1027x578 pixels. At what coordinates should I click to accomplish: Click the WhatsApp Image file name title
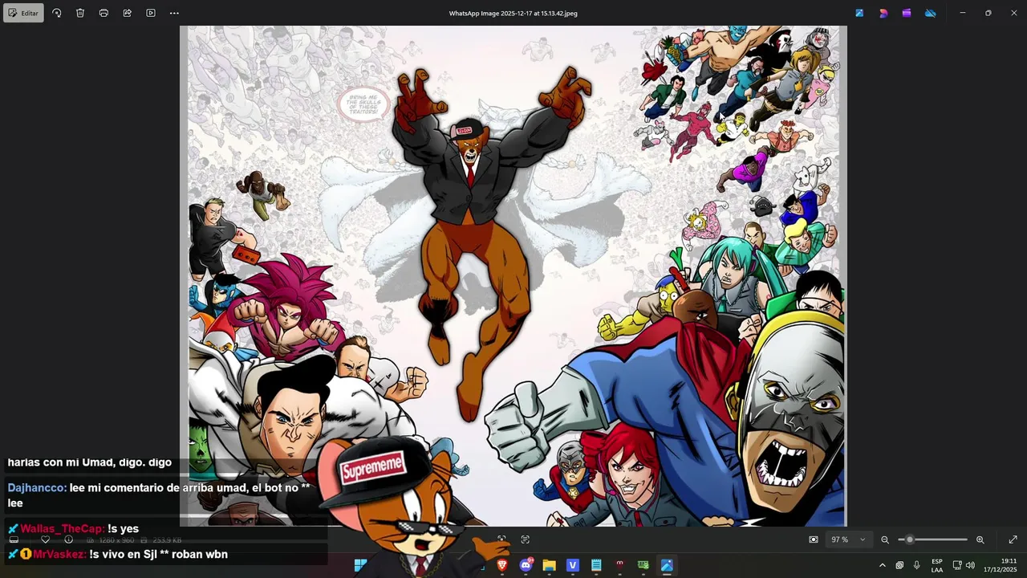click(x=513, y=13)
